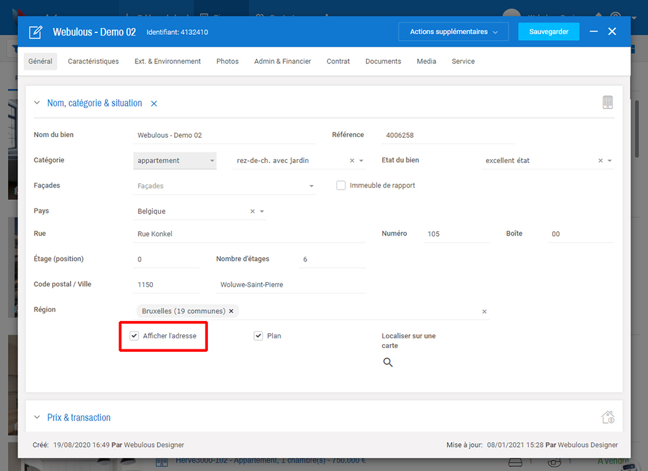This screenshot has width=648, height=471.
Task: Collapse the Nom, catégorie & situation section
Action: coord(37,103)
